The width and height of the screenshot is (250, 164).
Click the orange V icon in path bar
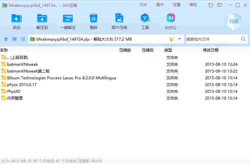click(x=171, y=39)
